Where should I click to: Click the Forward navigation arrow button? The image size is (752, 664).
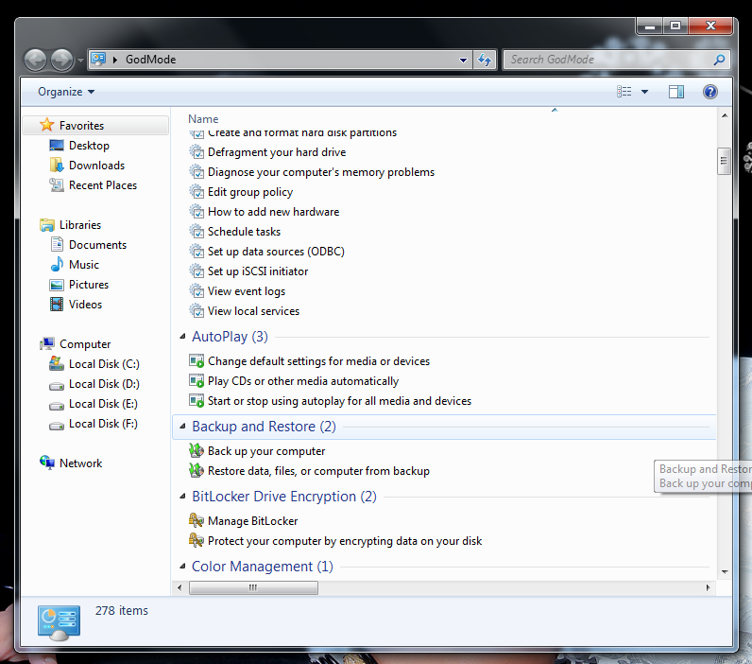point(61,61)
